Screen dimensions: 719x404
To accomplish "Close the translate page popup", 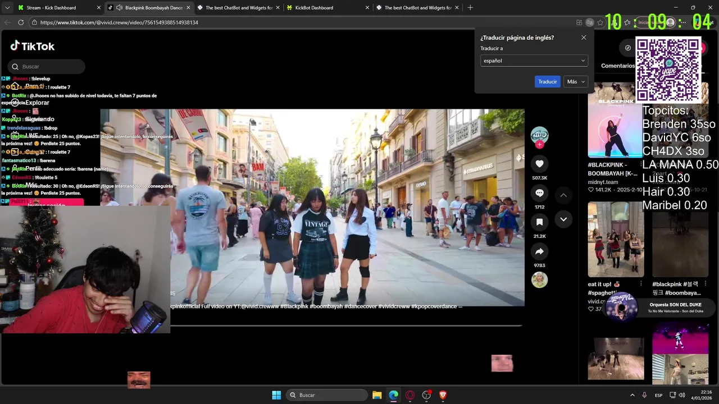I will tap(584, 38).
